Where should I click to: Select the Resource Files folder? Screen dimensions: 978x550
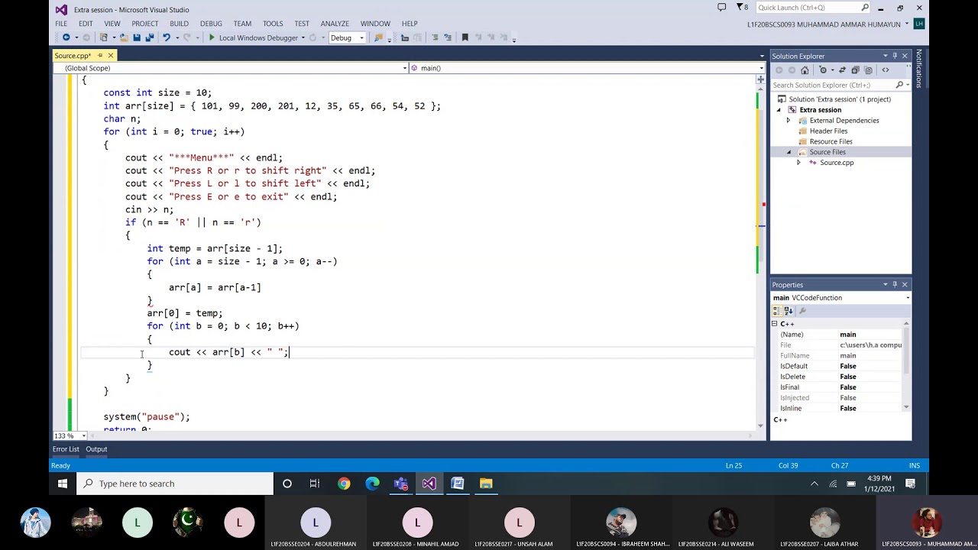(831, 141)
